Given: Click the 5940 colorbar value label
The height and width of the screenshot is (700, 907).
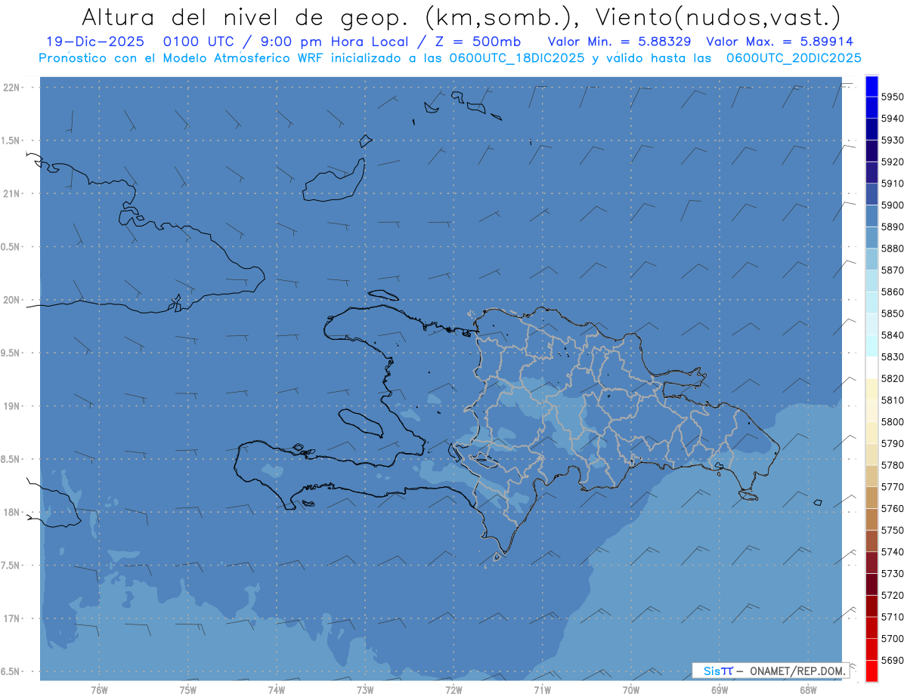Looking at the screenshot, I should (x=892, y=119).
